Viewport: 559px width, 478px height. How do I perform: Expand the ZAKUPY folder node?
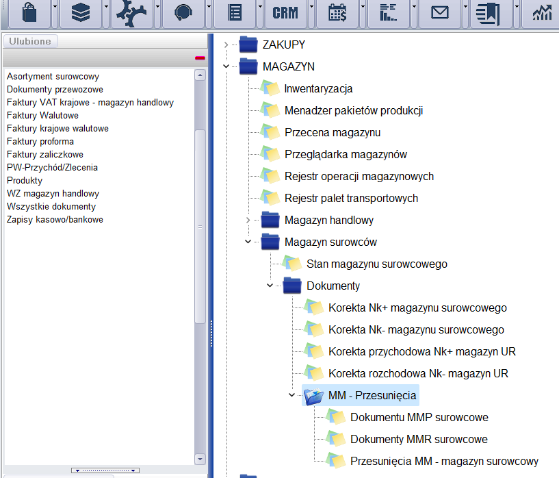(226, 45)
